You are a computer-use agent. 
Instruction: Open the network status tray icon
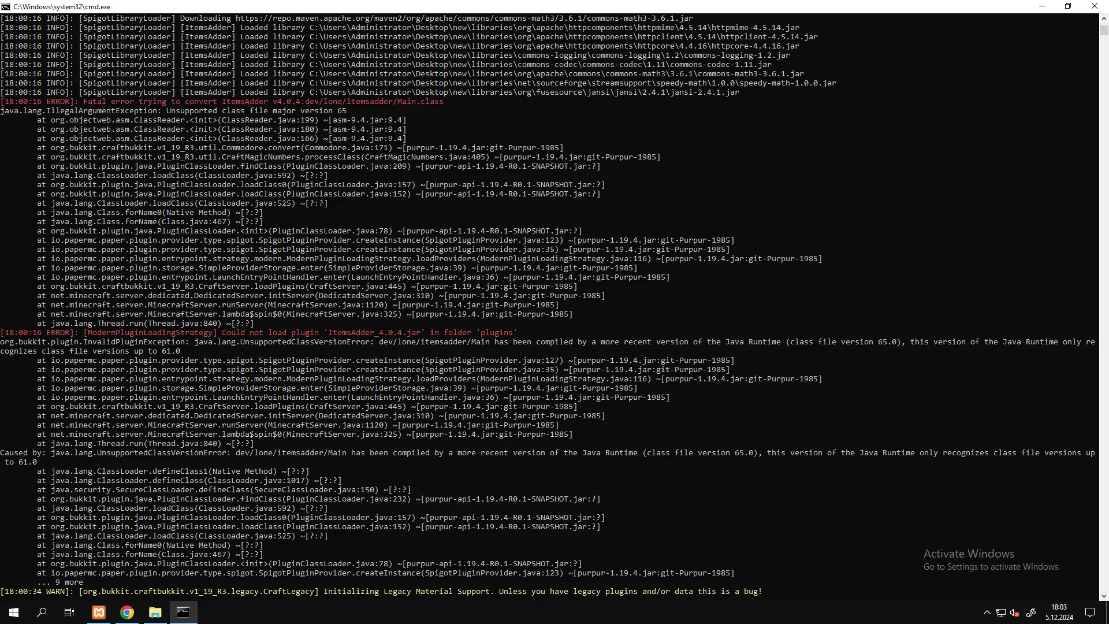point(1001,612)
